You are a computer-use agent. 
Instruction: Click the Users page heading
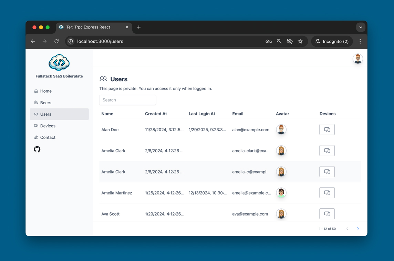[x=119, y=79]
